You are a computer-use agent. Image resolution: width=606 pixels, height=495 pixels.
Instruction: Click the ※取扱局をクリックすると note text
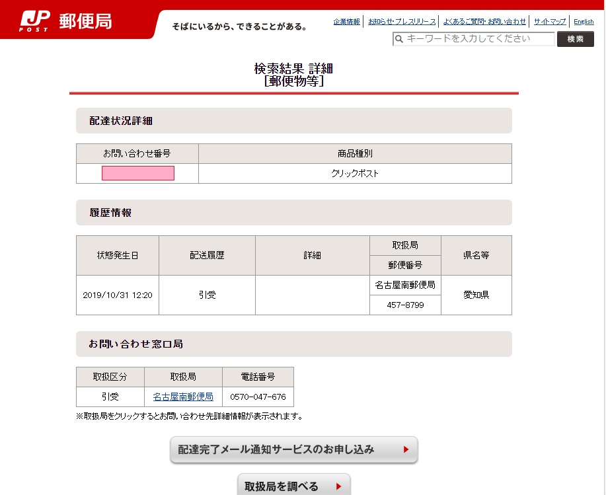pyautogui.click(x=190, y=416)
